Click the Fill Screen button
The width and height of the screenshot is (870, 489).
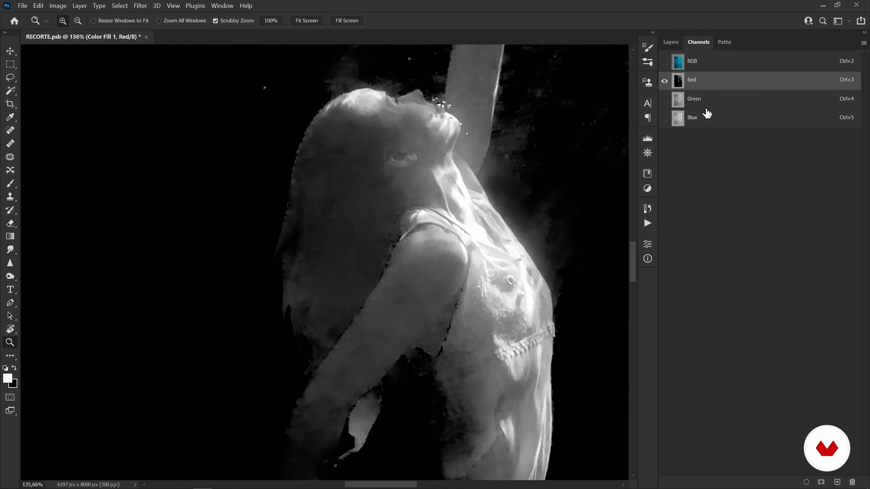347,21
